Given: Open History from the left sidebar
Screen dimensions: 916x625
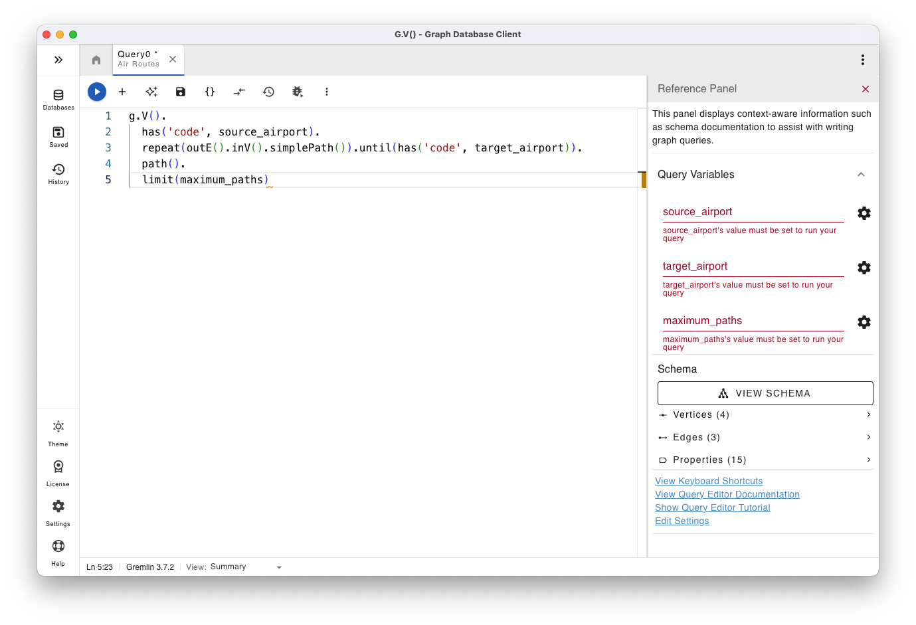Looking at the screenshot, I should (58, 173).
